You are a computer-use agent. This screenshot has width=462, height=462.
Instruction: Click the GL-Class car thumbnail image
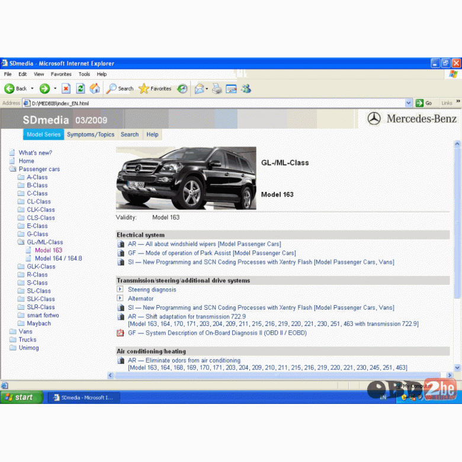click(186, 178)
